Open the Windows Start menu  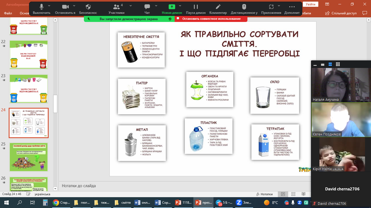pos(6,202)
